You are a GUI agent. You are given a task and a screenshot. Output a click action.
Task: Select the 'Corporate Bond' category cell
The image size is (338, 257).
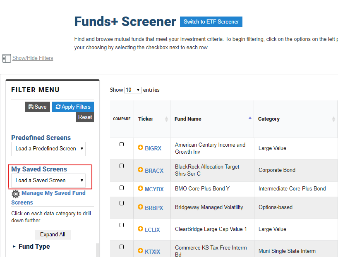pos(277,170)
